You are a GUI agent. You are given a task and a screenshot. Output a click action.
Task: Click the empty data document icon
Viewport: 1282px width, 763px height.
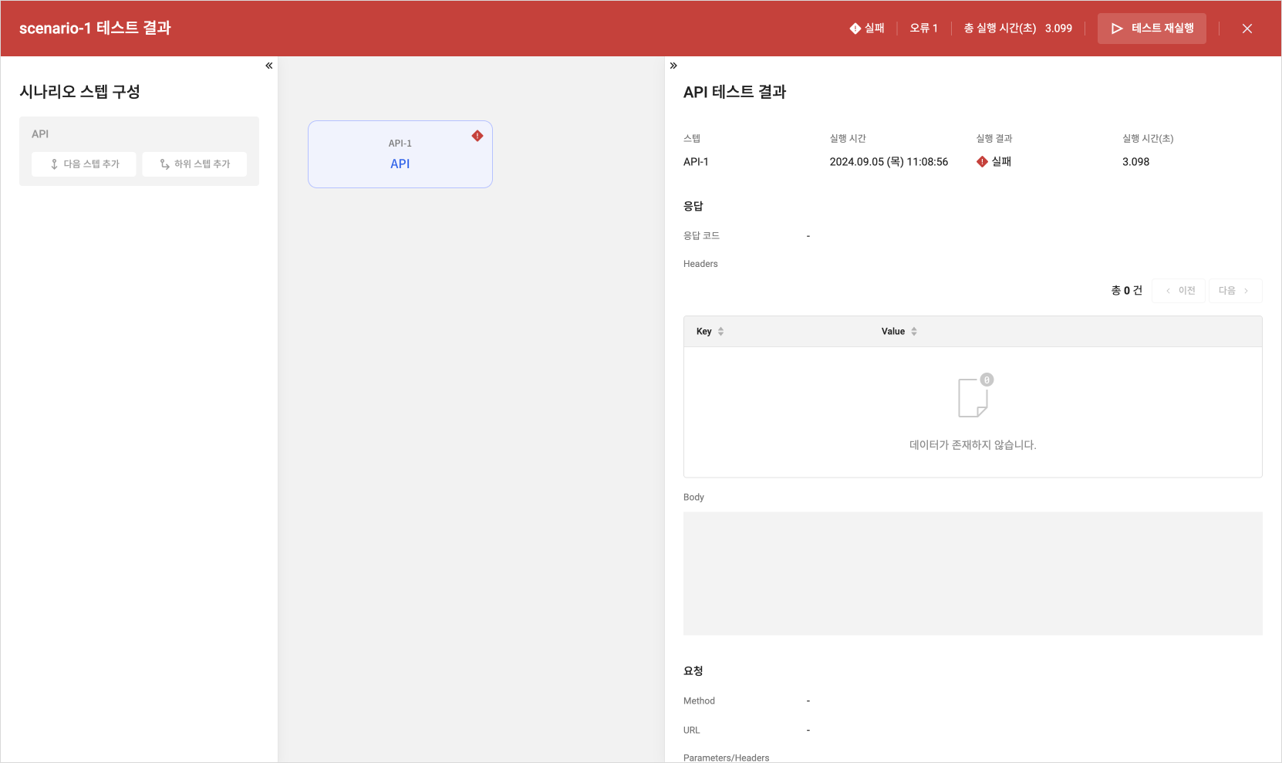pyautogui.click(x=975, y=396)
